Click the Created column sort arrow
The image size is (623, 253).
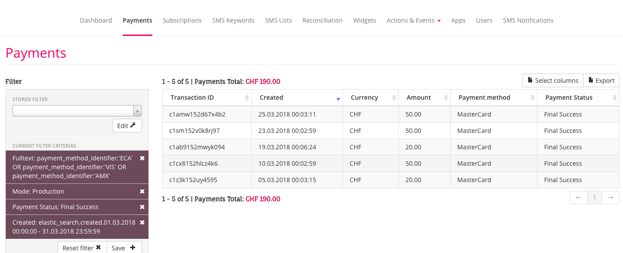(338, 99)
